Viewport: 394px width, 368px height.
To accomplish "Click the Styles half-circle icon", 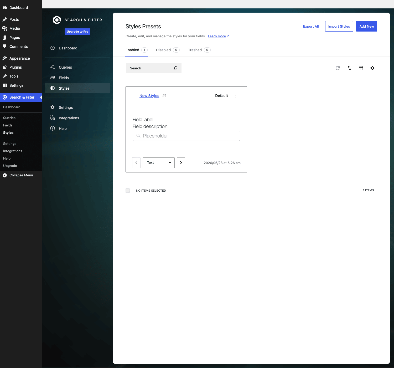I will (x=53, y=88).
